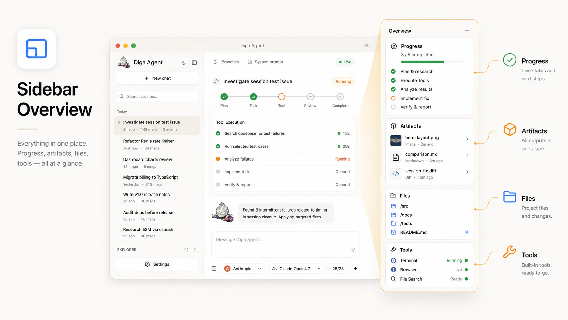
Task: Toggle Execute tools checkmark
Action: [x=393, y=80]
